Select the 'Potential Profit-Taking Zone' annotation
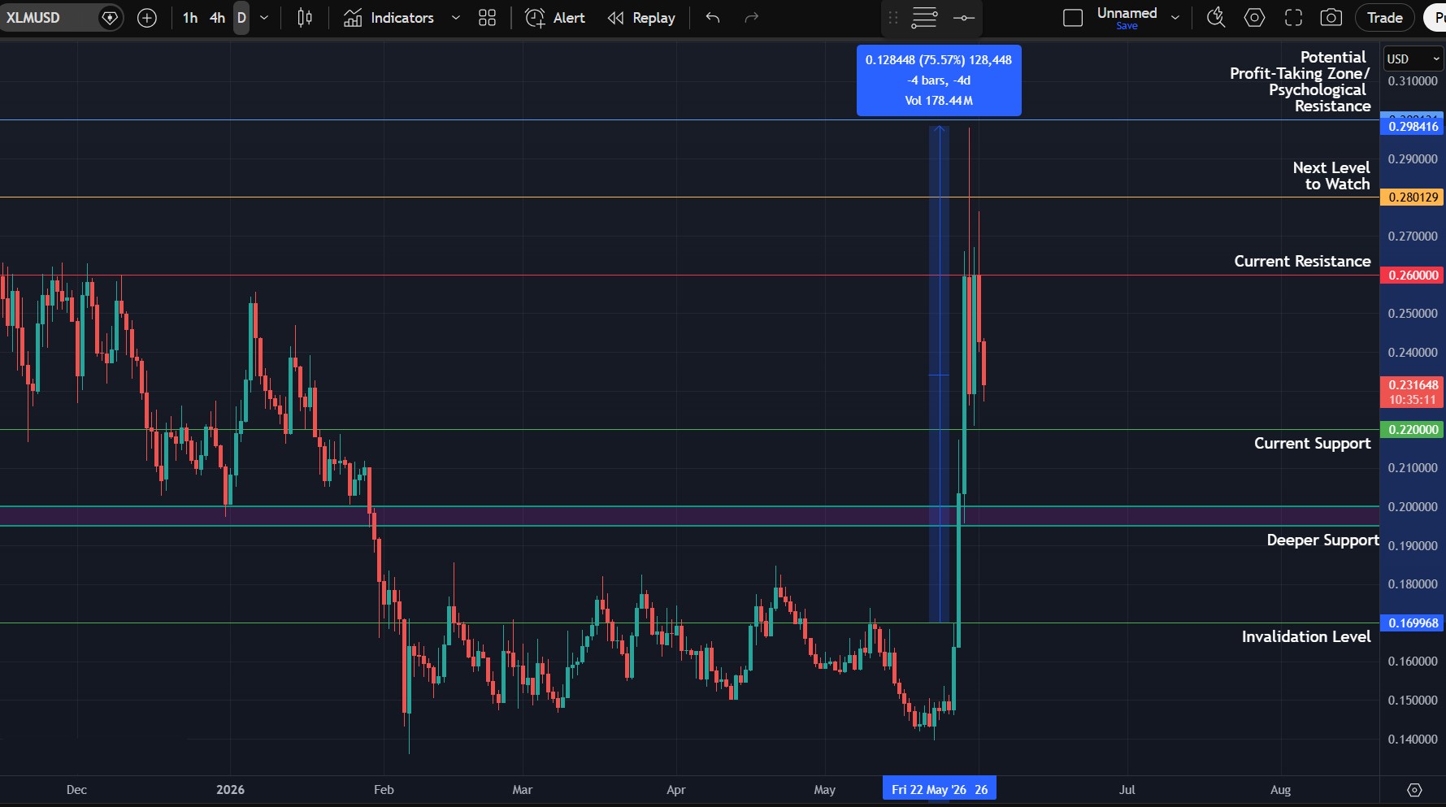The image size is (1446, 807). click(1300, 81)
